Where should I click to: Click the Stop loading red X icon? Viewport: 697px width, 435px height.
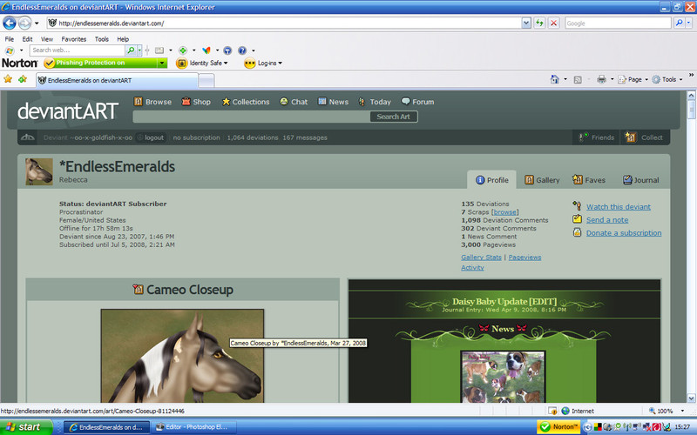coord(554,23)
